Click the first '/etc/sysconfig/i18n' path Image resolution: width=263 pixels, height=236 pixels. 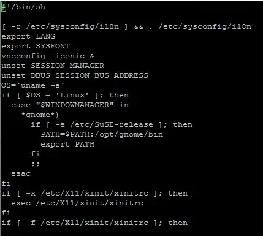coord(72,27)
